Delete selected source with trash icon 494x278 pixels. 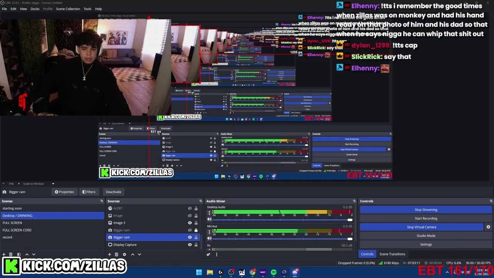(x=116, y=254)
